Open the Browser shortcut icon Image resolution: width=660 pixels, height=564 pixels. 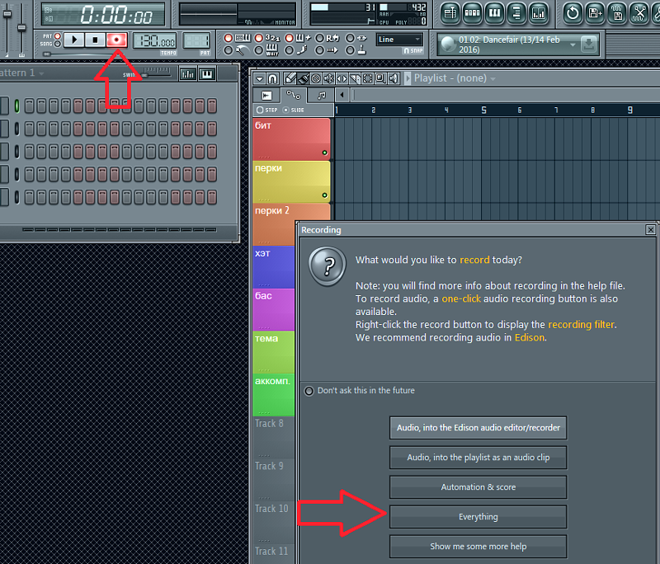(516, 13)
